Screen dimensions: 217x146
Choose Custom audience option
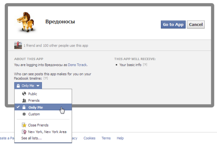(x=43, y=114)
